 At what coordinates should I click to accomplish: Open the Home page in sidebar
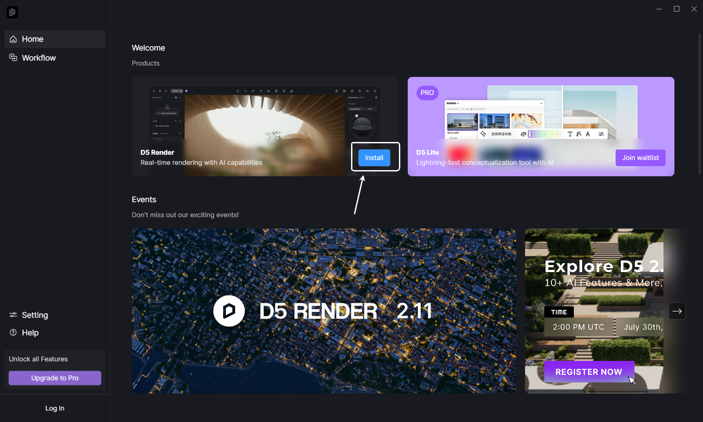pyautogui.click(x=55, y=39)
